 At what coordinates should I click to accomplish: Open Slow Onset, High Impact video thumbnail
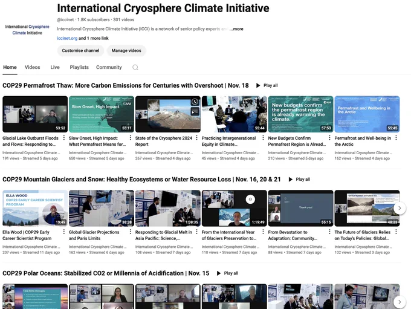point(102,114)
